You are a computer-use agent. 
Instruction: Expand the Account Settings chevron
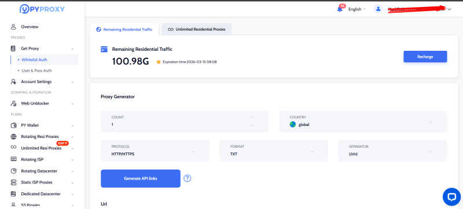pyautogui.click(x=72, y=82)
